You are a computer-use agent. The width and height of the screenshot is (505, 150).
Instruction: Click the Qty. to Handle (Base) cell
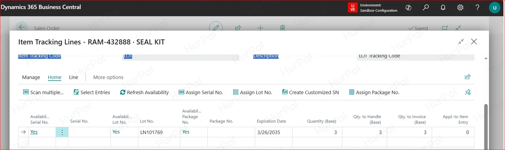(x=364, y=132)
